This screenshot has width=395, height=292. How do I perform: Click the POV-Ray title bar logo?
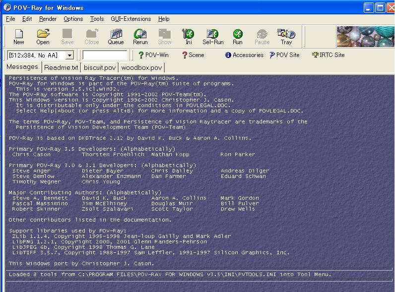[x=7, y=7]
